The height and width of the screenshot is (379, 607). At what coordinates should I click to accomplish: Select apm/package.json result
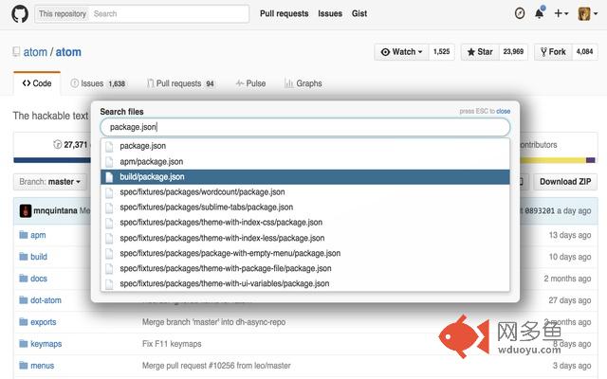pyautogui.click(x=305, y=162)
